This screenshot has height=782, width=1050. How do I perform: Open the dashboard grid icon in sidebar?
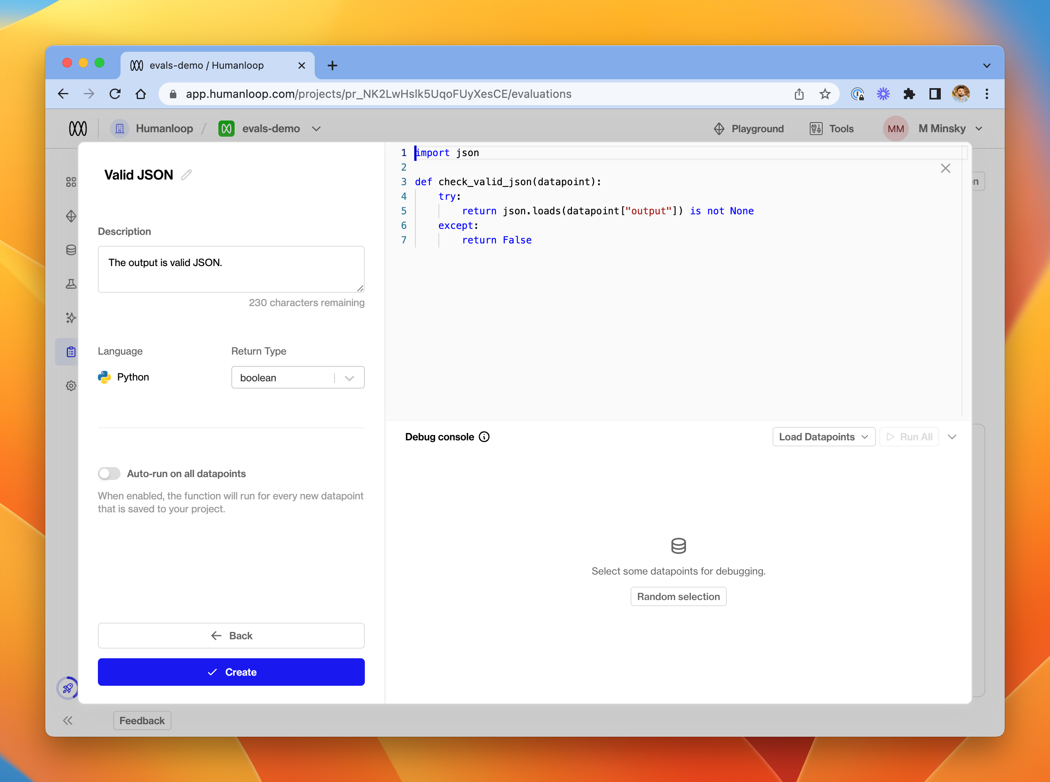pos(71,182)
